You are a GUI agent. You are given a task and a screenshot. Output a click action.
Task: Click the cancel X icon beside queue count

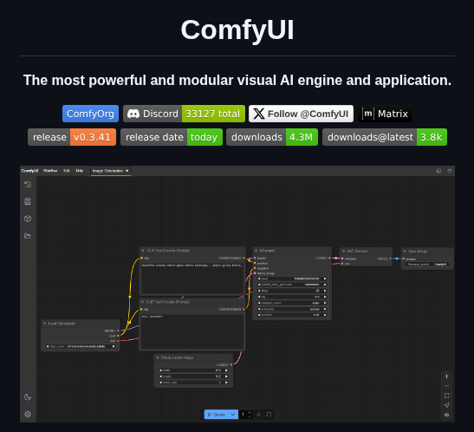point(258,415)
